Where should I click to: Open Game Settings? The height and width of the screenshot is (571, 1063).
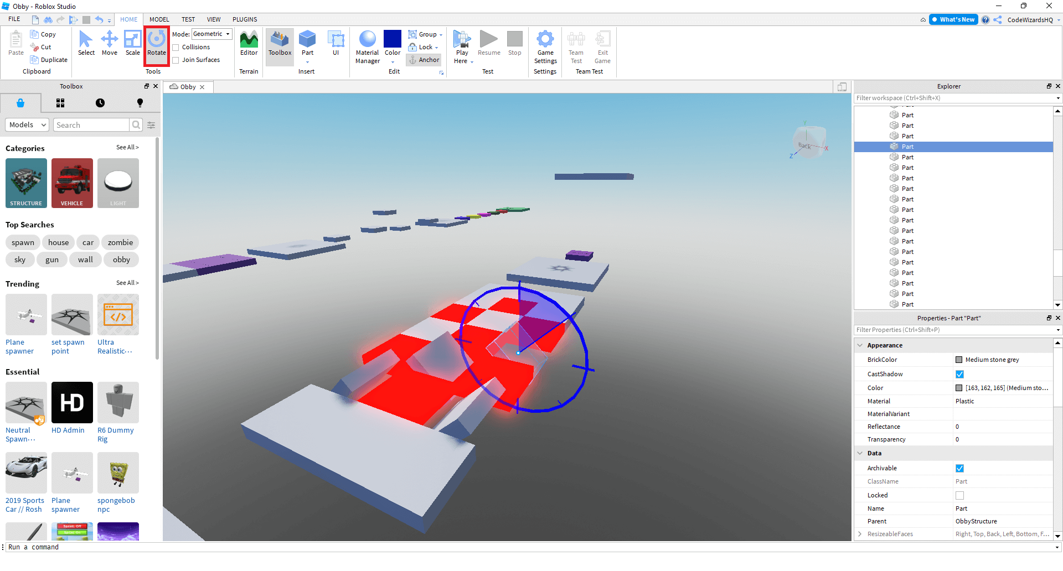(545, 47)
